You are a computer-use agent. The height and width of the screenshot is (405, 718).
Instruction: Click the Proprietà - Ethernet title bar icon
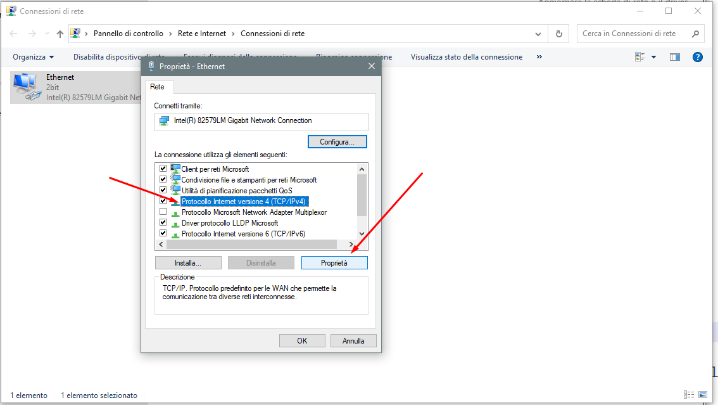(x=151, y=66)
